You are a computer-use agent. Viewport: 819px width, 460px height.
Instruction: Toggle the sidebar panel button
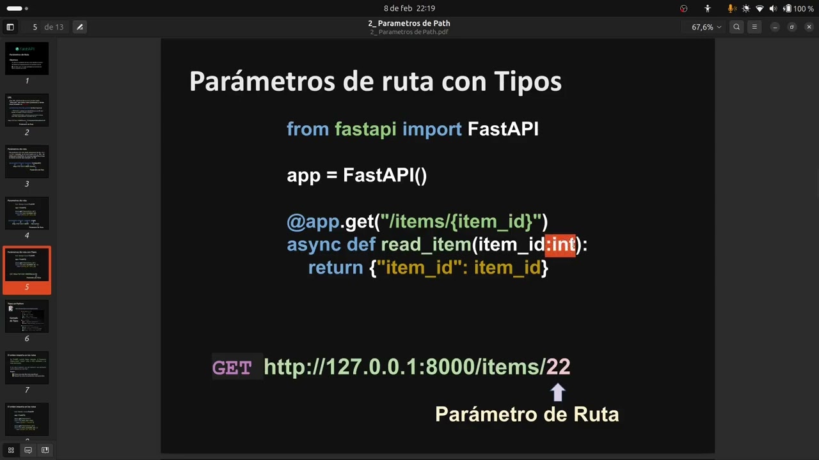[10, 27]
